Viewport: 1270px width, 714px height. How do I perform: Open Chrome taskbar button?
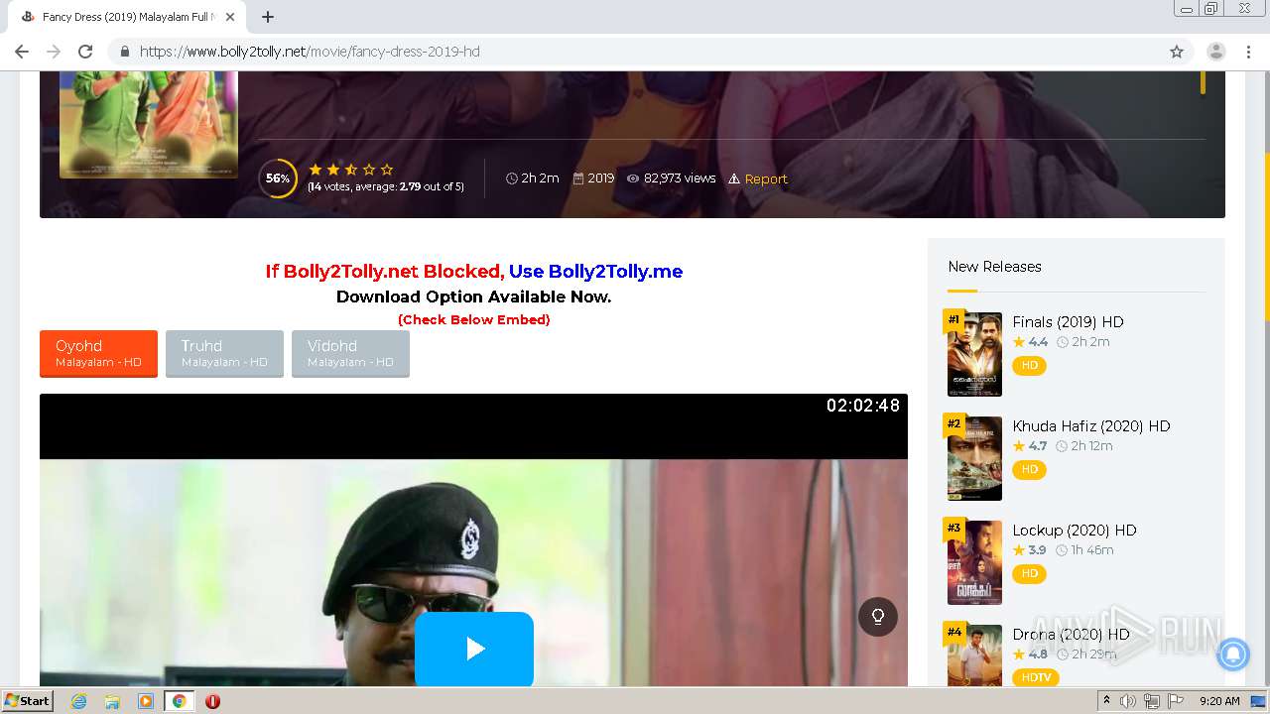(180, 701)
